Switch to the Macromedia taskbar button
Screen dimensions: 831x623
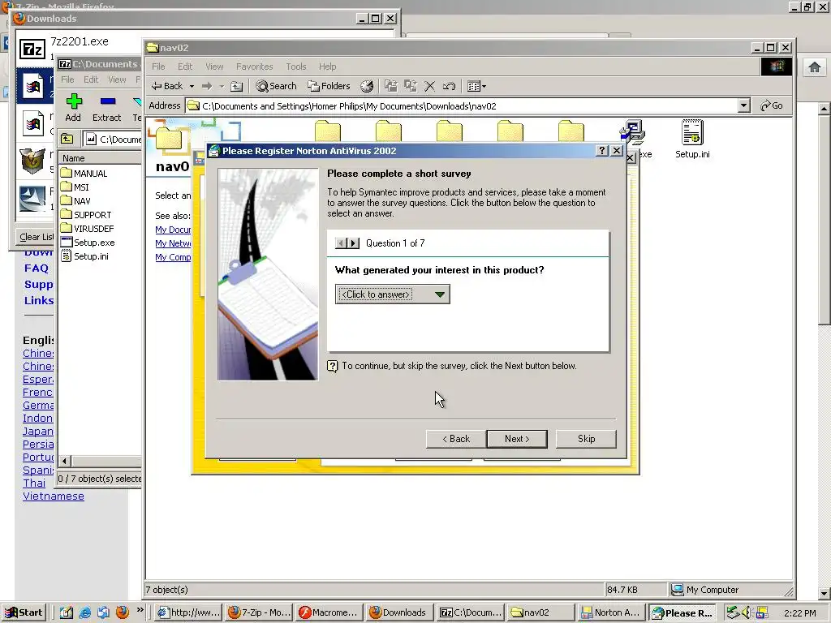[329, 612]
